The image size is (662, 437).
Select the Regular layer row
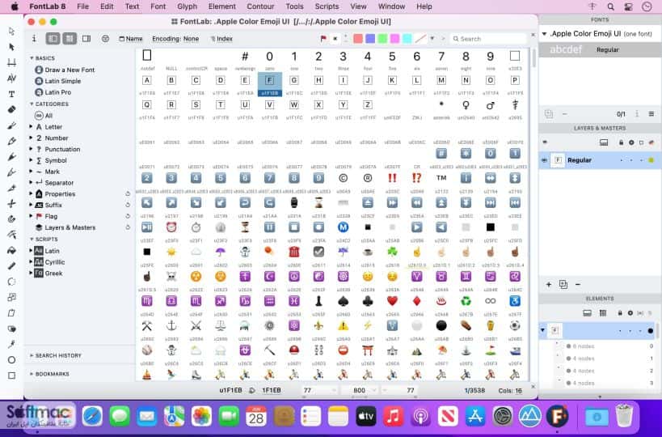tap(600, 160)
